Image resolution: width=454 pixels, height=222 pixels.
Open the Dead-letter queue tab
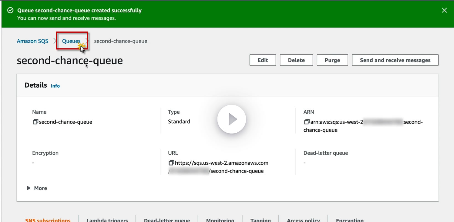[x=167, y=220]
